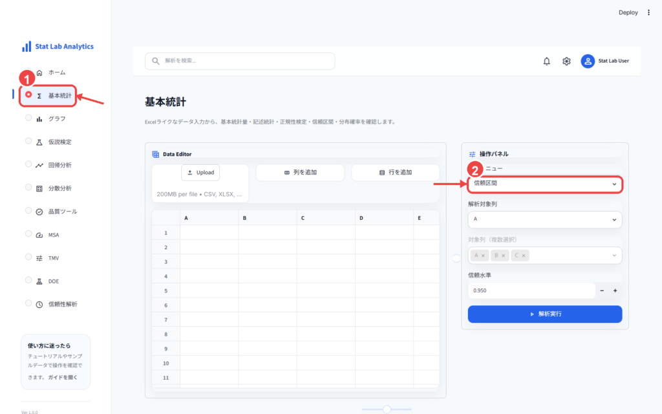The height and width of the screenshot is (414, 662).
Task: Select the 回帰分析 radio button
Action: point(28,164)
